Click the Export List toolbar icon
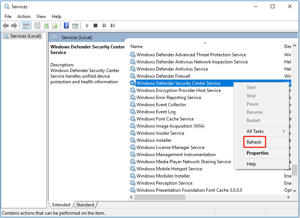The height and width of the screenshot is (218, 300). (55, 26)
